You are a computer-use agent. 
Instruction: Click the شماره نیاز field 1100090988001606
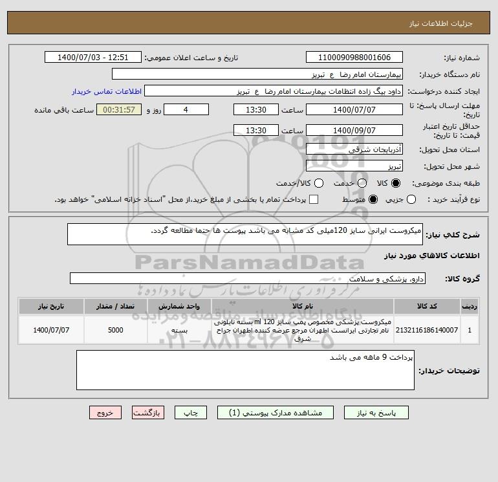click(354, 57)
